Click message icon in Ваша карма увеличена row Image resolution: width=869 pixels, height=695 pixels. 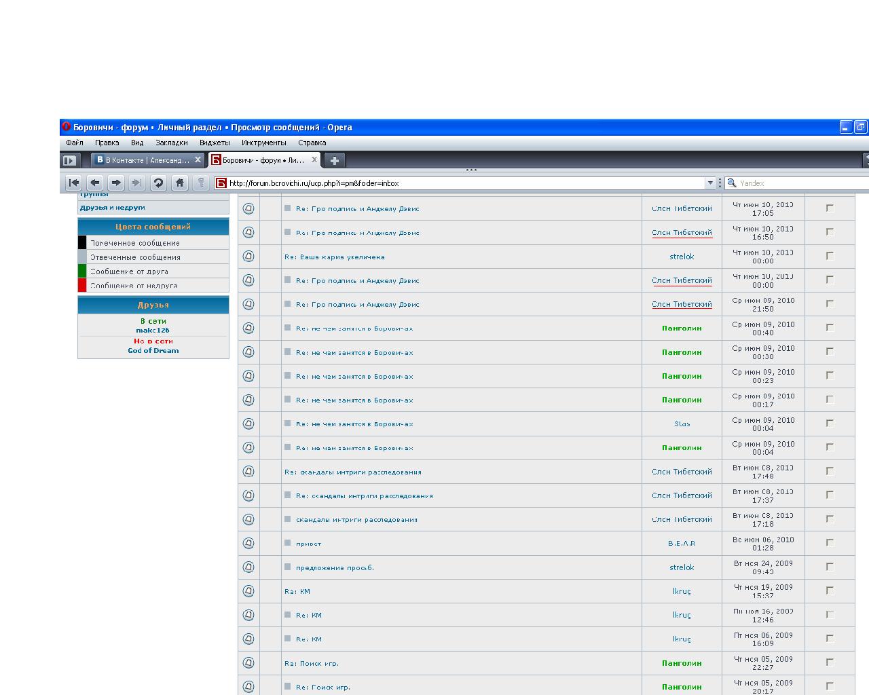click(x=248, y=257)
